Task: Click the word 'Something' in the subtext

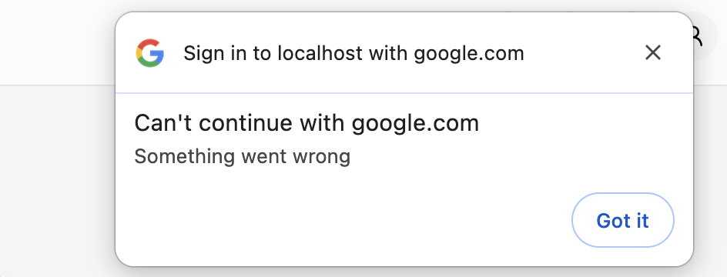Action: (185, 158)
